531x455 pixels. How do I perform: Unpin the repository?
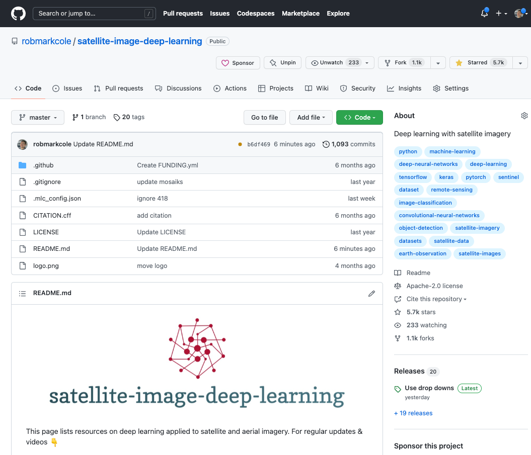(x=282, y=62)
